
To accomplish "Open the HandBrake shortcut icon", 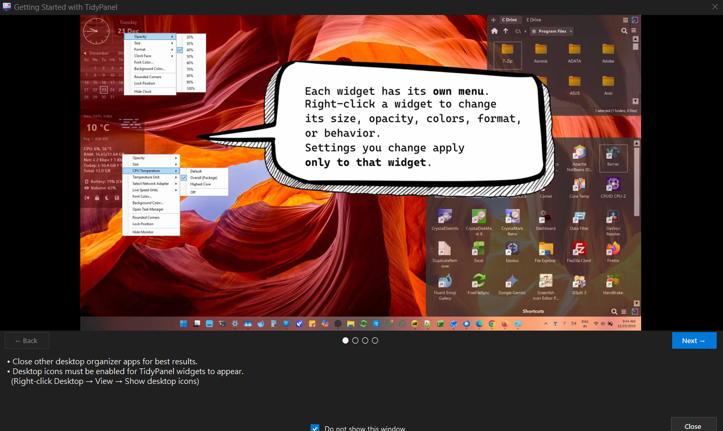I will tap(613, 281).
